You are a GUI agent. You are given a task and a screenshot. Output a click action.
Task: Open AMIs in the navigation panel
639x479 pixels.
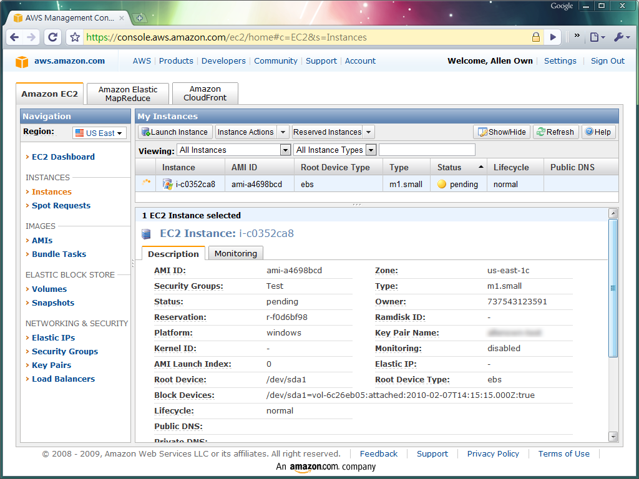tap(42, 240)
